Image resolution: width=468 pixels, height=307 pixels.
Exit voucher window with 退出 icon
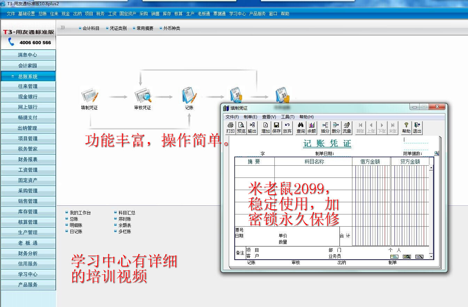(417, 128)
